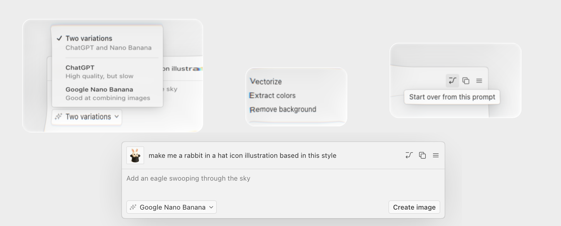Choose Remove background menu entry
This screenshot has height=226, width=561.
click(283, 109)
